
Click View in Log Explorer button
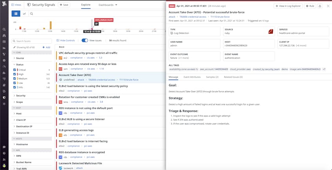[x=288, y=6]
